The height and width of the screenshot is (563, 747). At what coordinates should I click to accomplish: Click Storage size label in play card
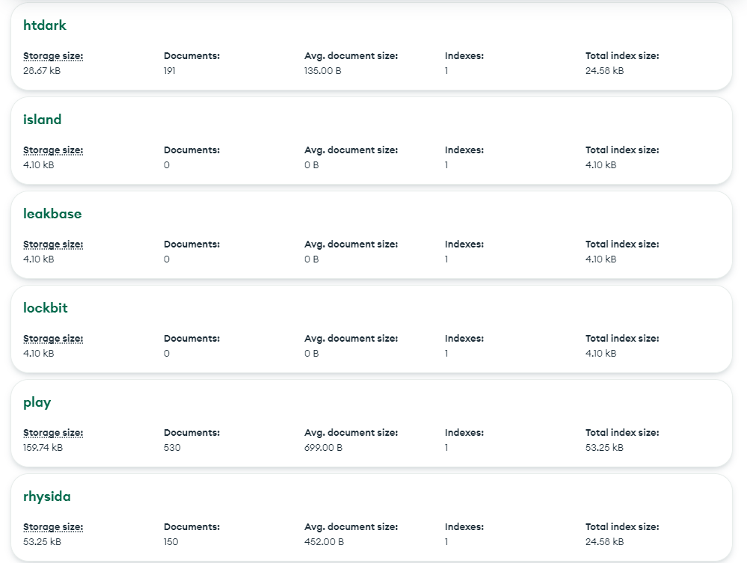[x=53, y=433]
